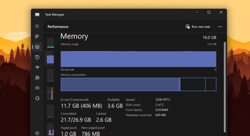Open the Services page icon
This screenshot has height=136, width=250.
37,98
